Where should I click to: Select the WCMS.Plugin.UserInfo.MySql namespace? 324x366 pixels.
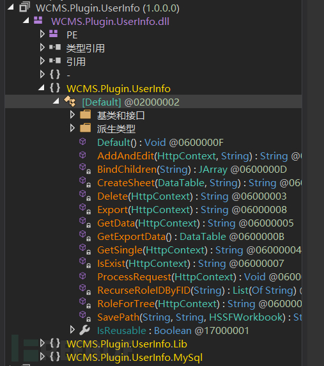[134, 358]
